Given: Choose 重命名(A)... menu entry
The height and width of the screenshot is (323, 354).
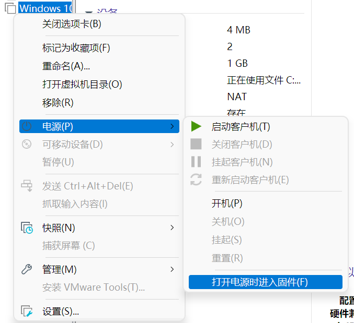Looking at the screenshot, I should tap(99, 66).
